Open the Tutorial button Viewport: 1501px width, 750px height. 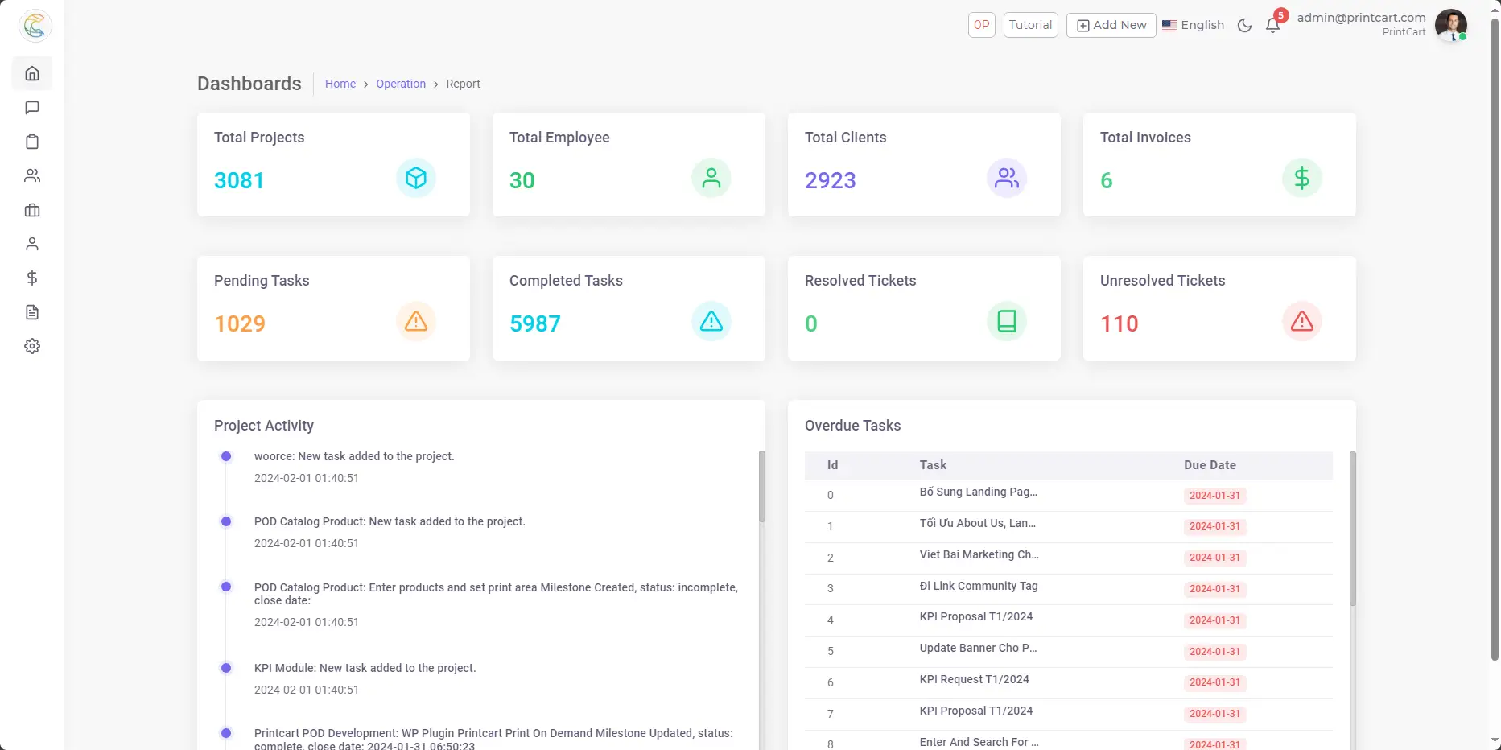pyautogui.click(x=1030, y=25)
